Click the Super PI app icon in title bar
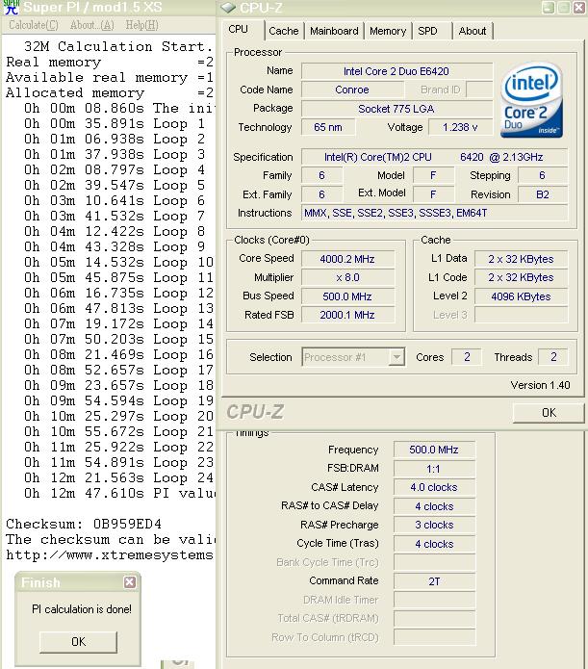Screen dimensions: 588x669 pyautogui.click(x=12, y=8)
